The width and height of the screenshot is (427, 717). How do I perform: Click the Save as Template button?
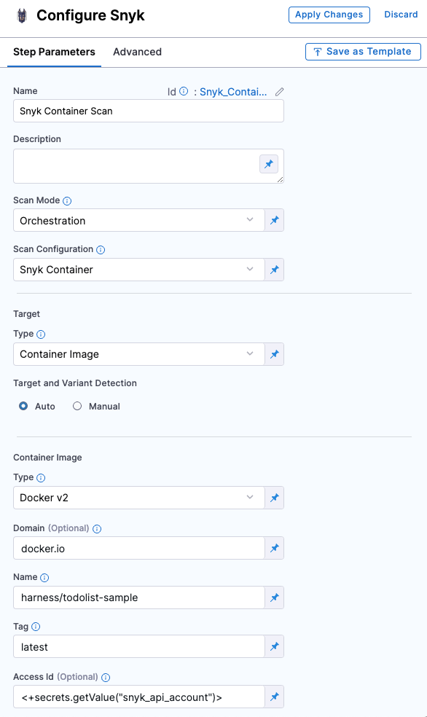[x=363, y=52]
